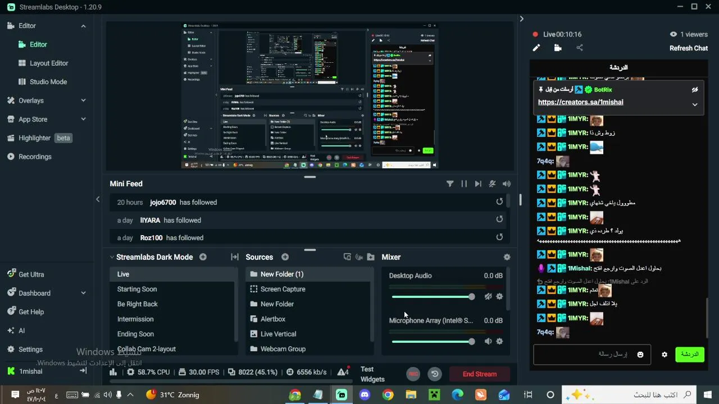Mute the Microphone Array speaker icon
The image size is (719, 404).
pyautogui.click(x=488, y=341)
